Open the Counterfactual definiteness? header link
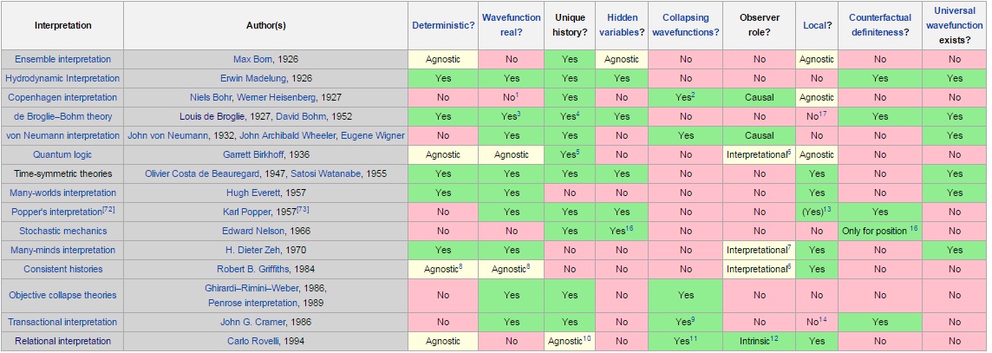The height and width of the screenshot is (353, 992). tap(879, 25)
